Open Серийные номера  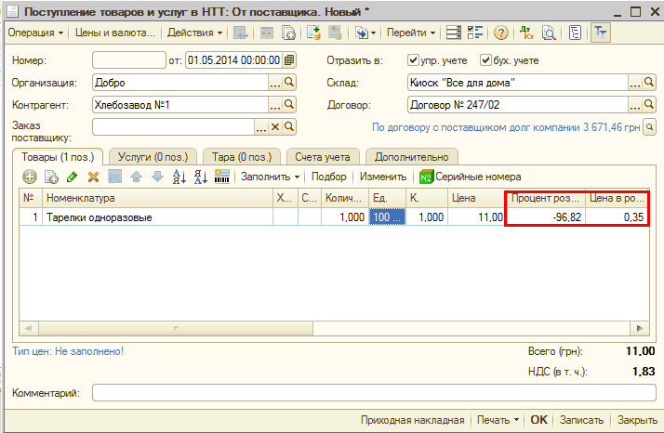click(470, 177)
